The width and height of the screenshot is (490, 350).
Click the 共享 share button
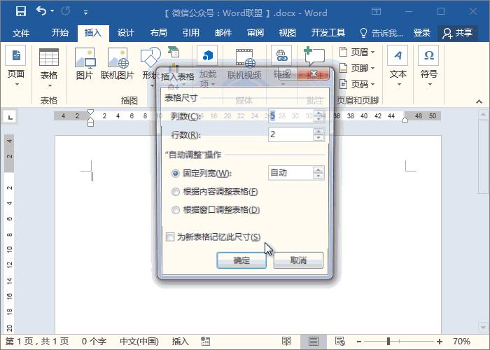(458, 33)
